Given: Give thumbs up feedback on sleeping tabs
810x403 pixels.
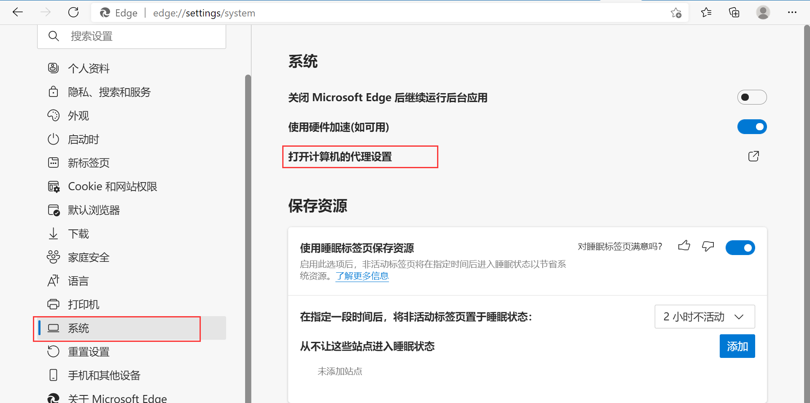Looking at the screenshot, I should coord(684,246).
